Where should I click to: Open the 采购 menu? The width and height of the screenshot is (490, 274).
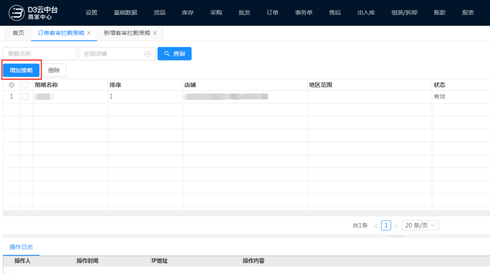[216, 13]
